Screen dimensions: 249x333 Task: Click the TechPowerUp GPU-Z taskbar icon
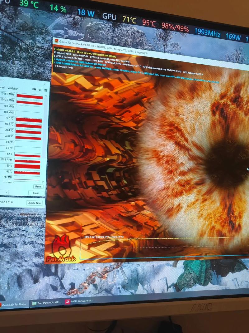tap(34, 303)
